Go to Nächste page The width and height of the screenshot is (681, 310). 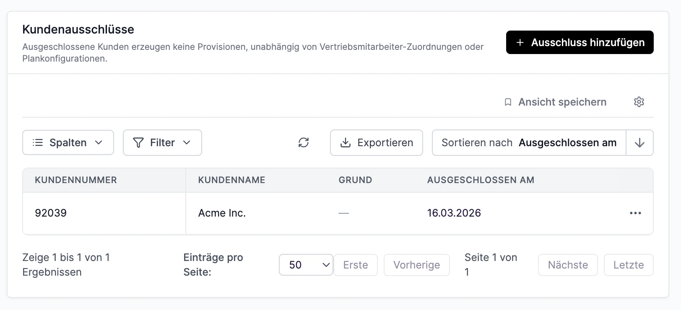point(567,265)
